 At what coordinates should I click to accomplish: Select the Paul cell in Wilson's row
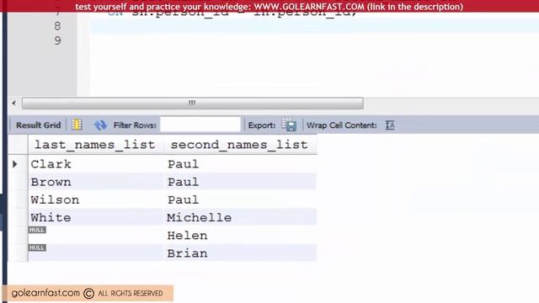pyautogui.click(x=240, y=199)
